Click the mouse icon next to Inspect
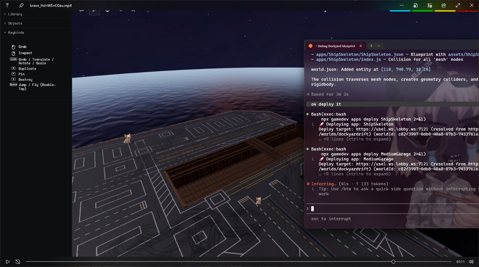479x267 pixels. (13, 53)
